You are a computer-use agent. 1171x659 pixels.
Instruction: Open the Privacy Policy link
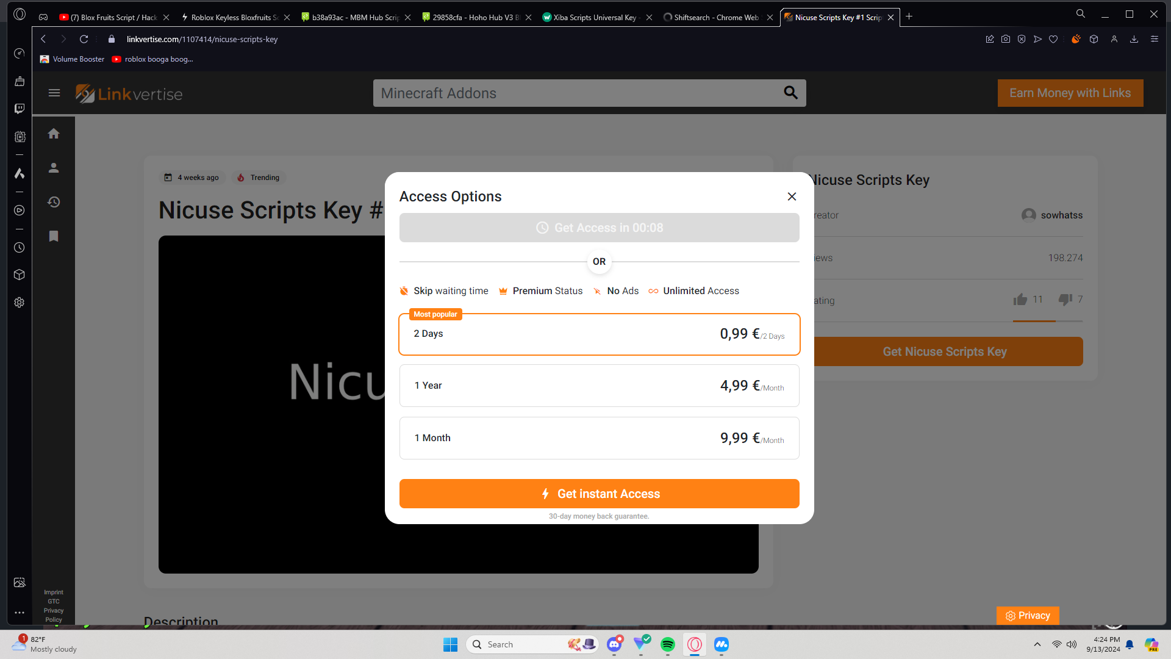(x=54, y=615)
